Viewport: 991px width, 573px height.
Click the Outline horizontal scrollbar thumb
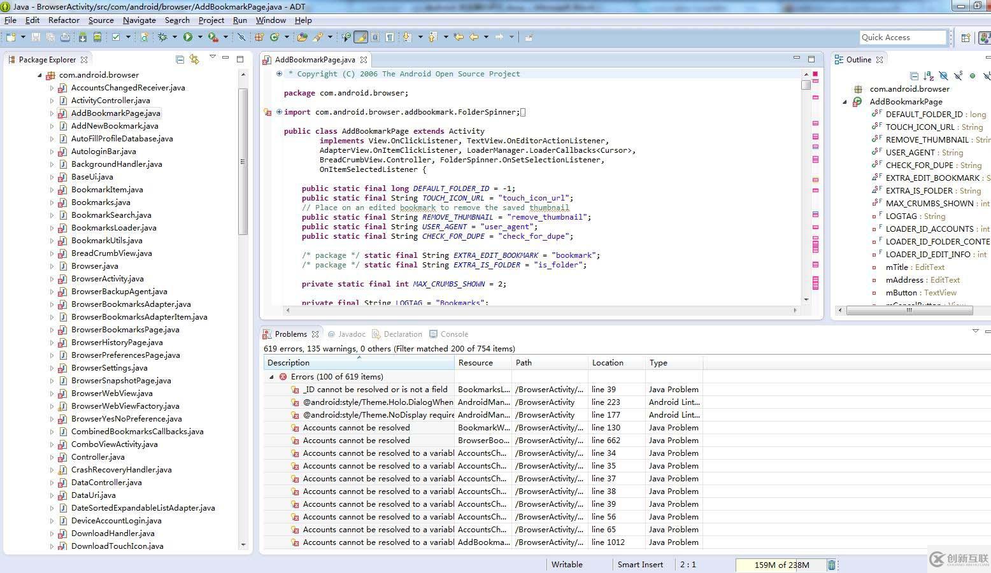coord(909,311)
